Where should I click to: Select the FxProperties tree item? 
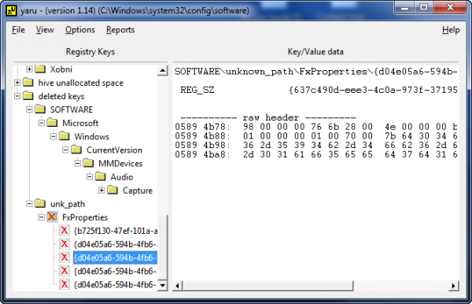[85, 217]
